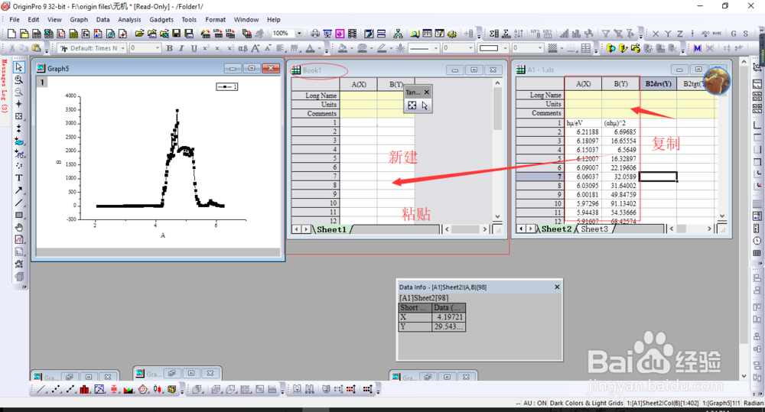Select Sheet1 tab in Book1
This screenshot has width=765, height=412.
(331, 229)
